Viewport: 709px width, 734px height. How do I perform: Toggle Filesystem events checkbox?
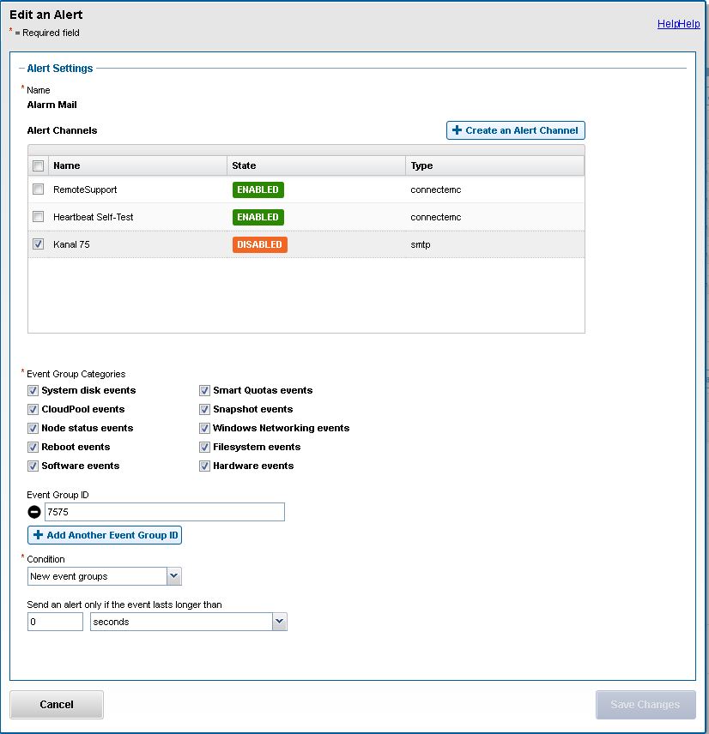pyautogui.click(x=204, y=447)
